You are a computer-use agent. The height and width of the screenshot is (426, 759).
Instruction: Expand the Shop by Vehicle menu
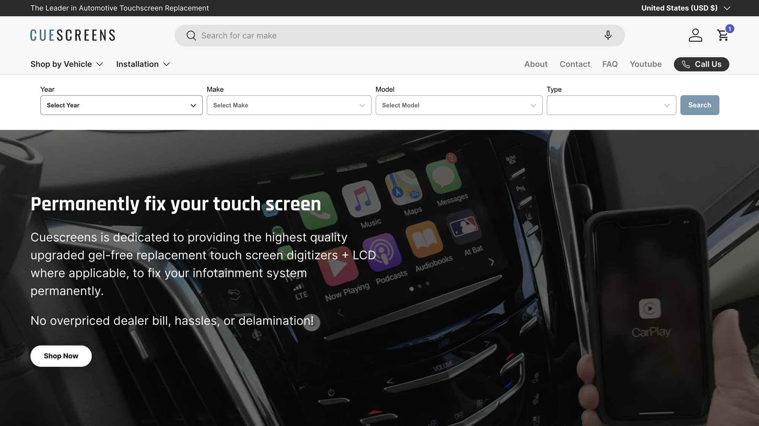coord(67,64)
